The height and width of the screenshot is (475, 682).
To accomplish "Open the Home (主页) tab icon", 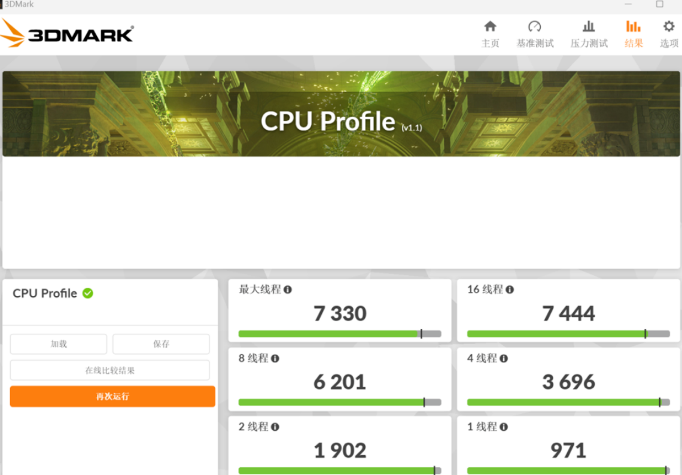I will click(490, 26).
